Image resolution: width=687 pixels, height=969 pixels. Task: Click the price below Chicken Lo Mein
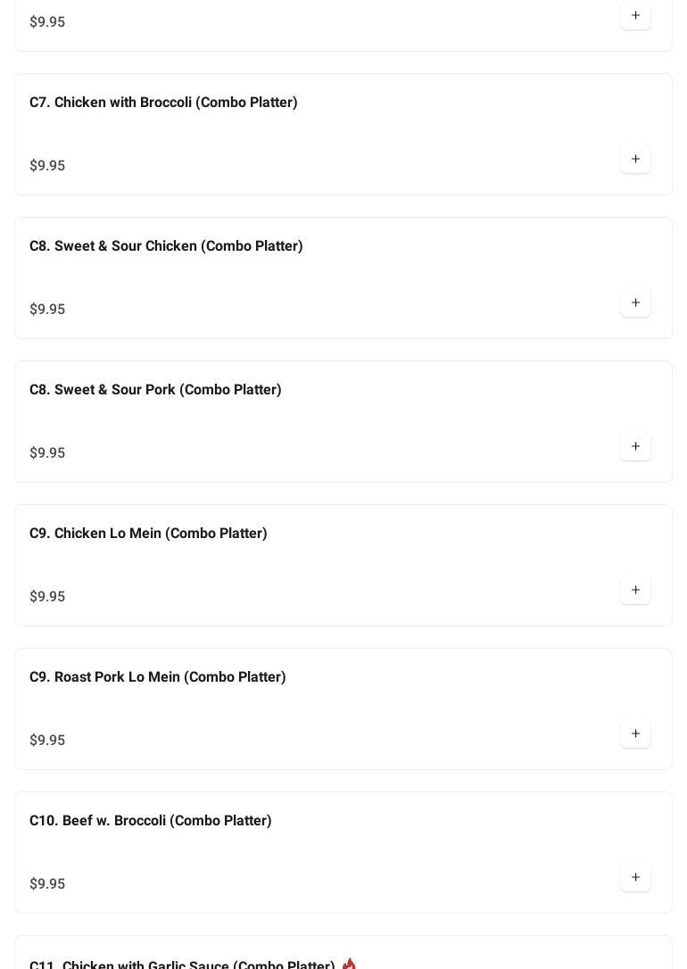[47, 597]
